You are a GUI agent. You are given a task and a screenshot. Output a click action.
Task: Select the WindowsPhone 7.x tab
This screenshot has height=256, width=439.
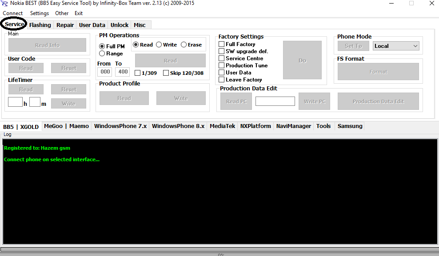(120, 126)
